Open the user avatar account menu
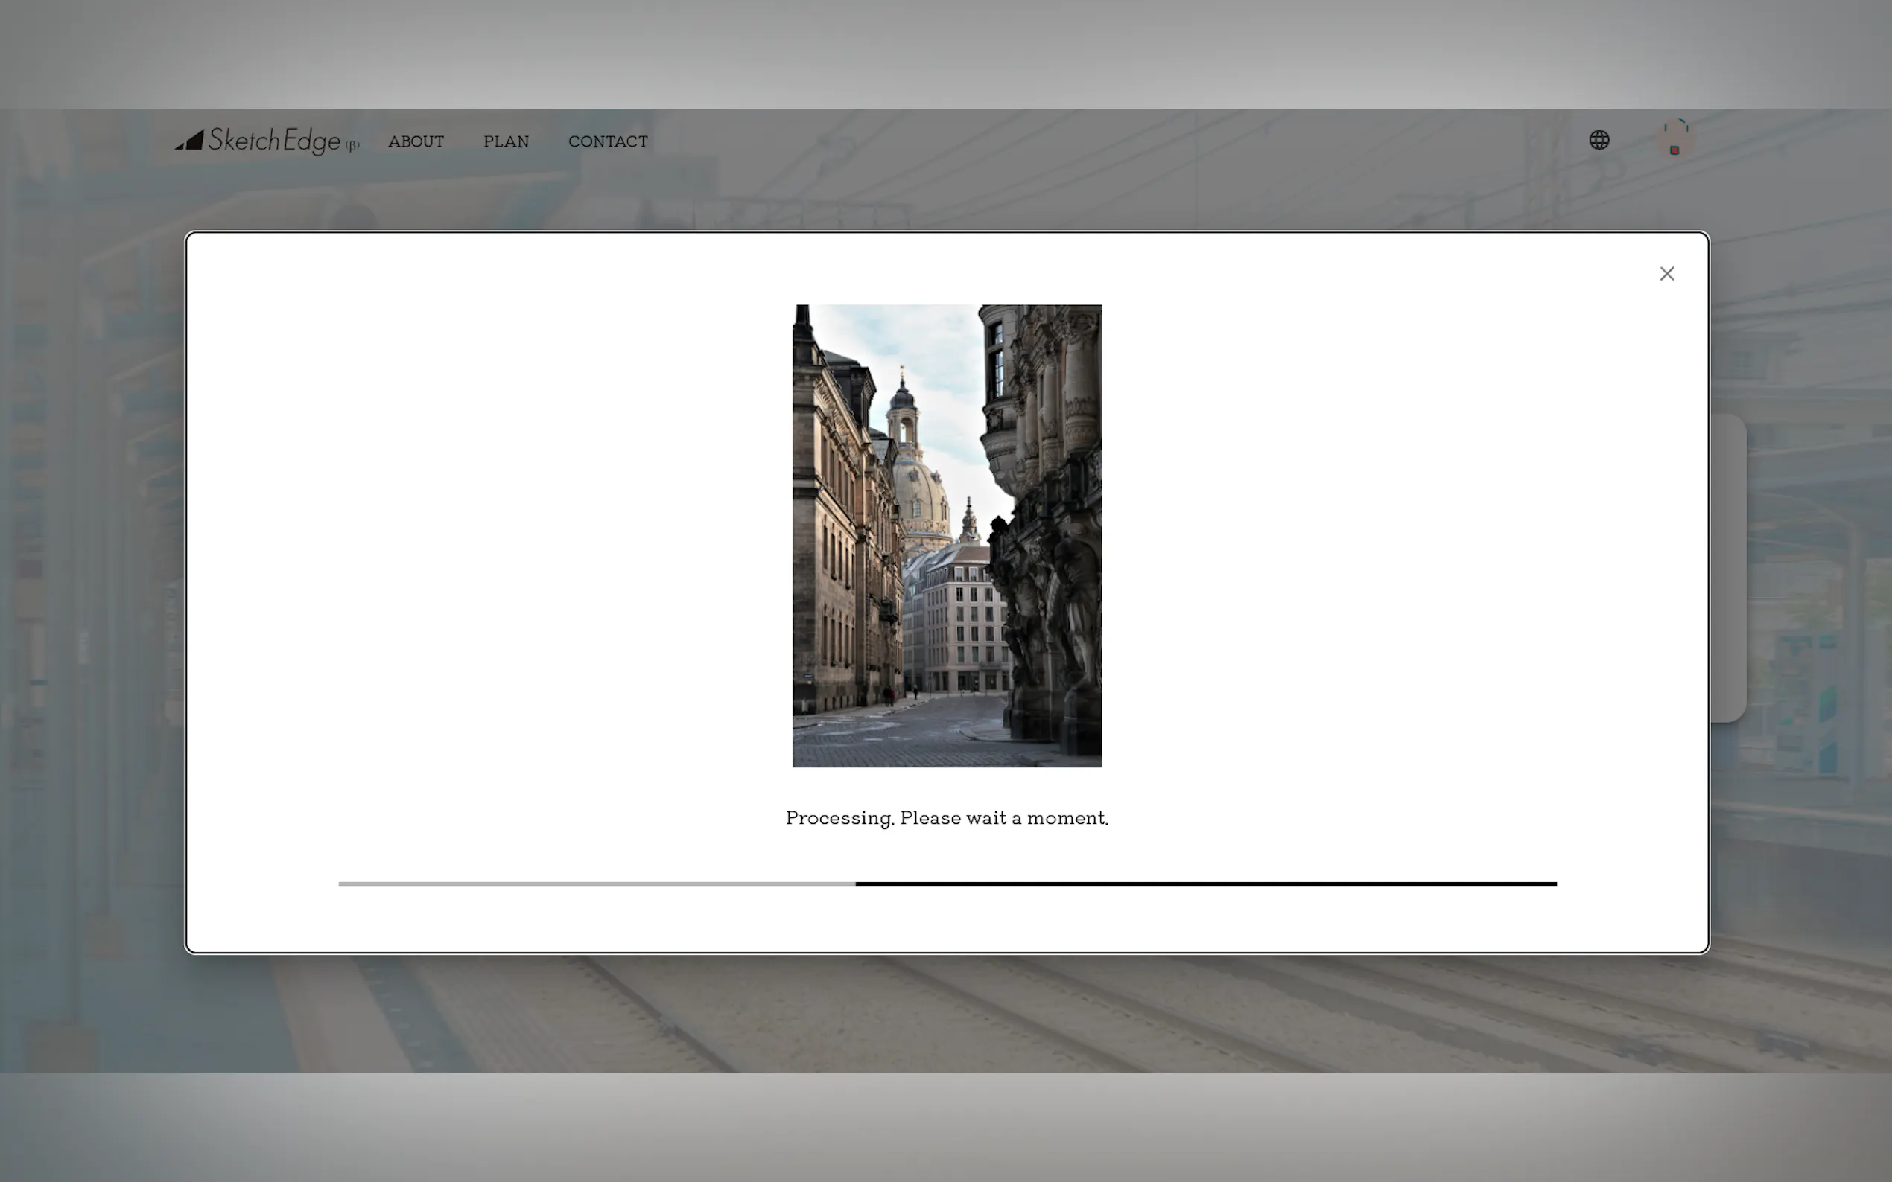The height and width of the screenshot is (1182, 1892). (x=1674, y=139)
